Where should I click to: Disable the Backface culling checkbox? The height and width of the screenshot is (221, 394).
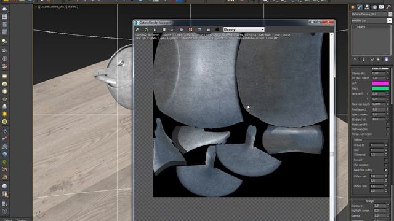pyautogui.click(x=386, y=170)
